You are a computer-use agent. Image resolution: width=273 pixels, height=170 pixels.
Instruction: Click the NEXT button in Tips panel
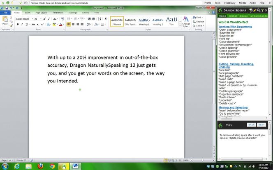point(261,125)
